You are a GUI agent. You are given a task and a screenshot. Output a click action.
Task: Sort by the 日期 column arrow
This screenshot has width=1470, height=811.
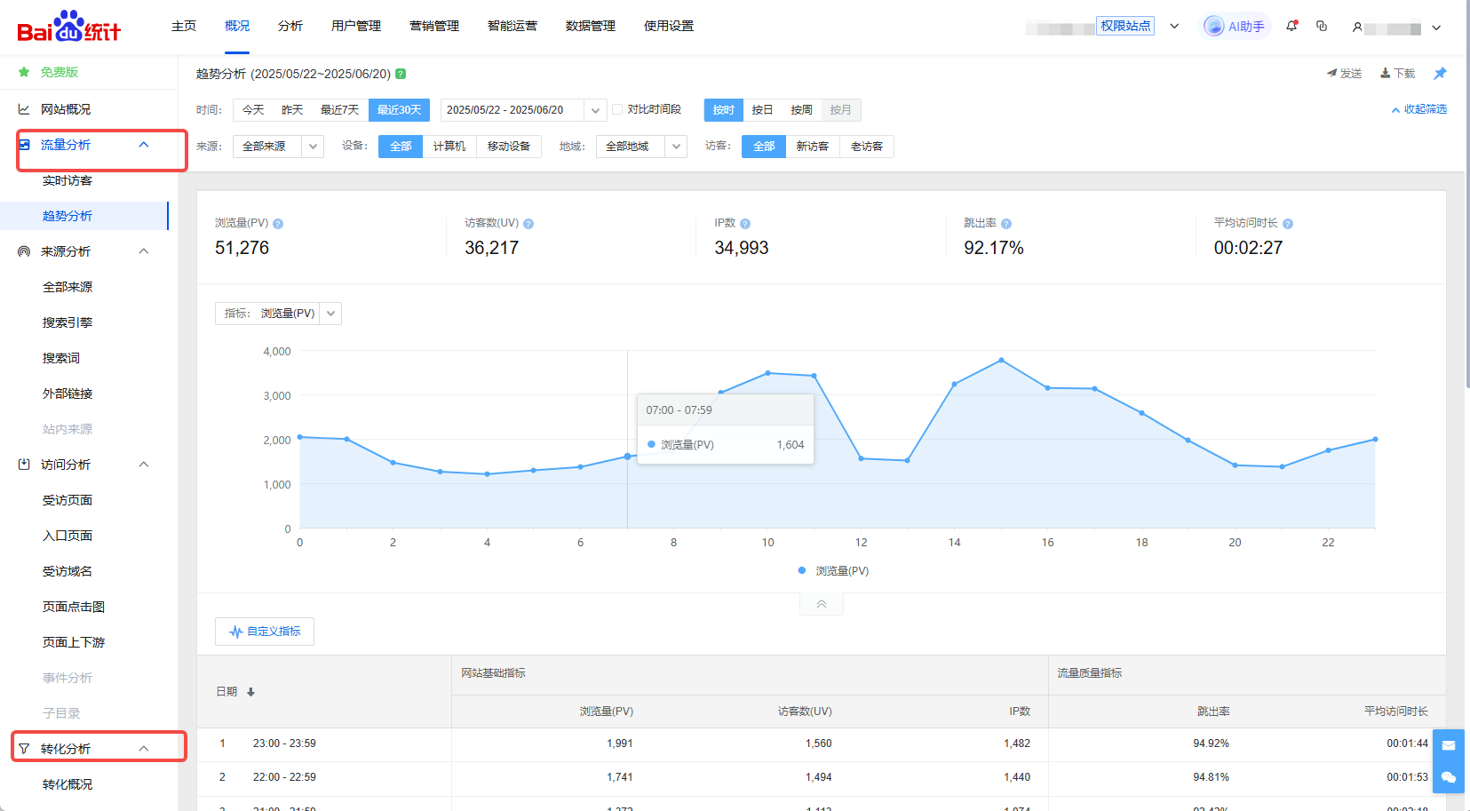tap(251, 692)
